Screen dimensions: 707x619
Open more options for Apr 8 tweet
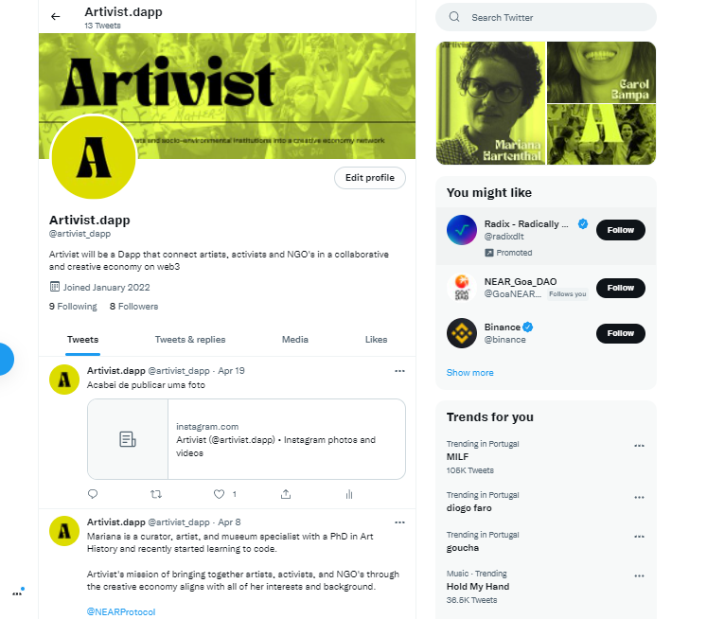tap(399, 522)
